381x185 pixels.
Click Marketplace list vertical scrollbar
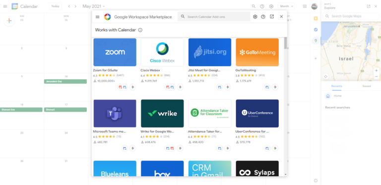coord(286,44)
